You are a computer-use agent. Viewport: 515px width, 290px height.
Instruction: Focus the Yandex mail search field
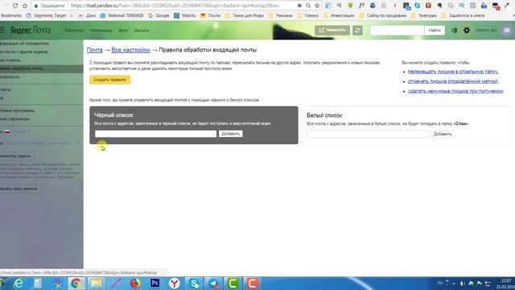pos(397,31)
